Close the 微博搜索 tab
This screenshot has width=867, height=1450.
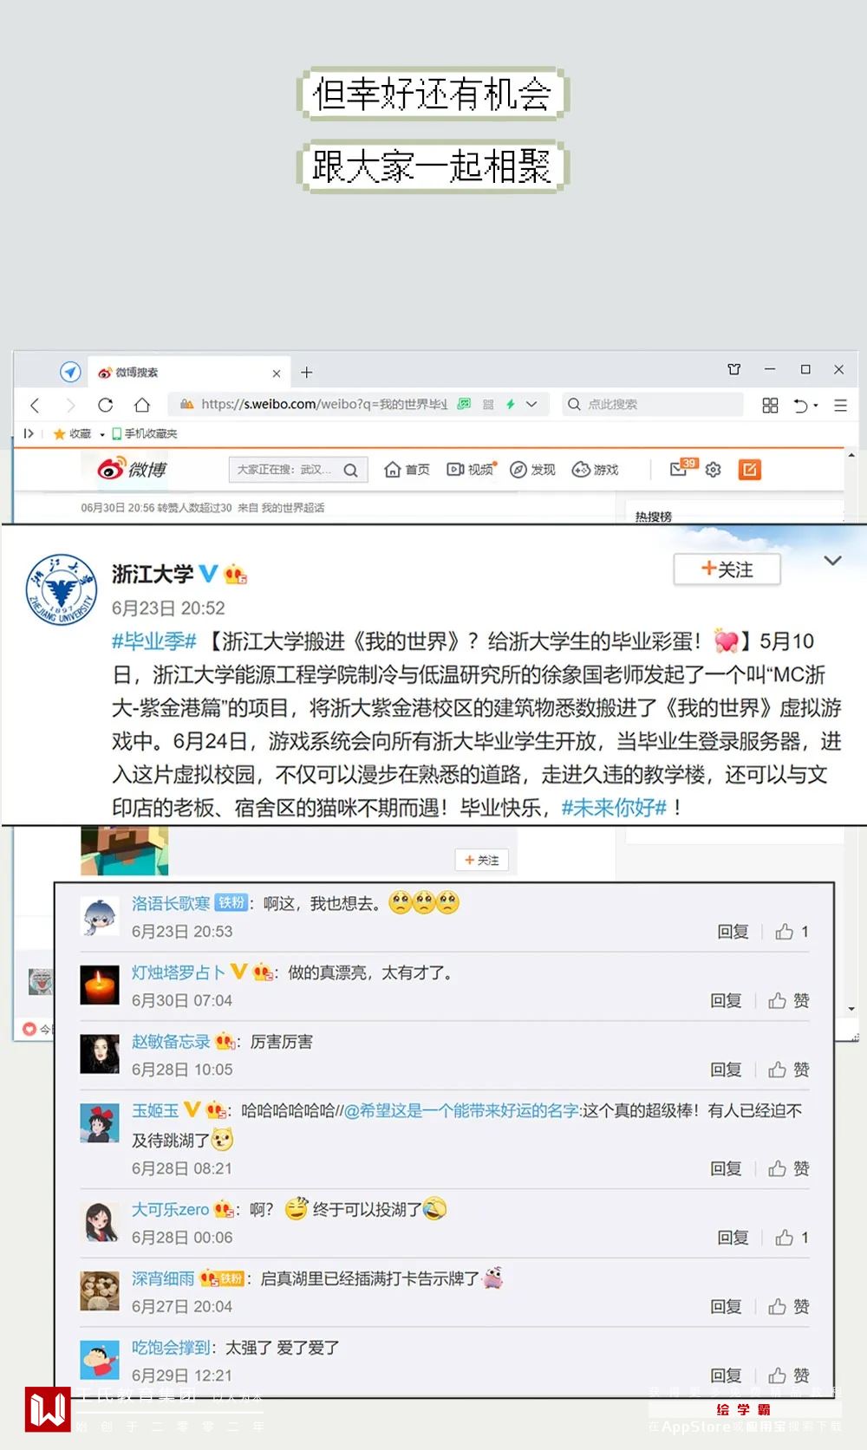277,374
